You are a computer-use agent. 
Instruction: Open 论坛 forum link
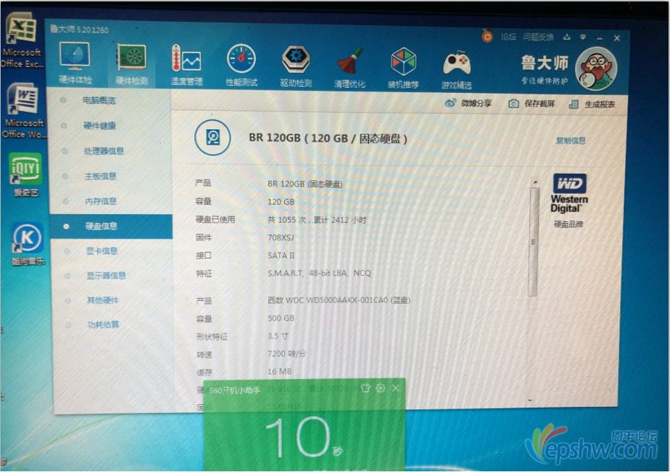(508, 37)
